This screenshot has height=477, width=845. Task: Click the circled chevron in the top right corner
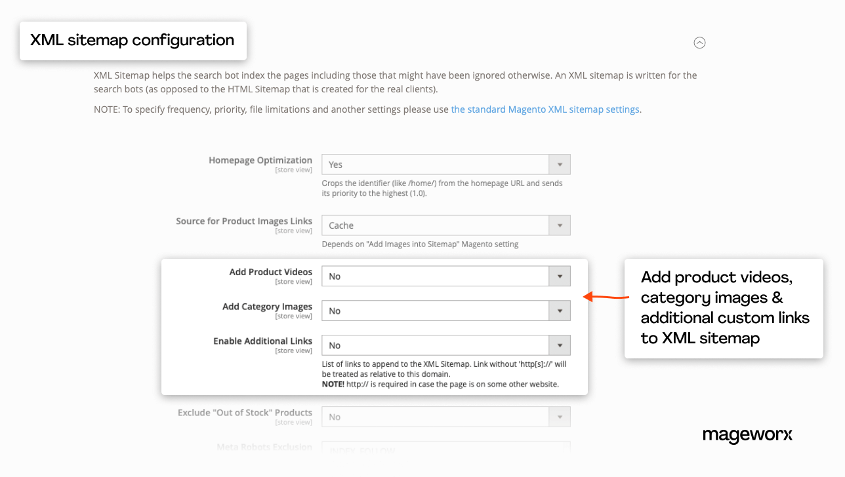pos(699,42)
